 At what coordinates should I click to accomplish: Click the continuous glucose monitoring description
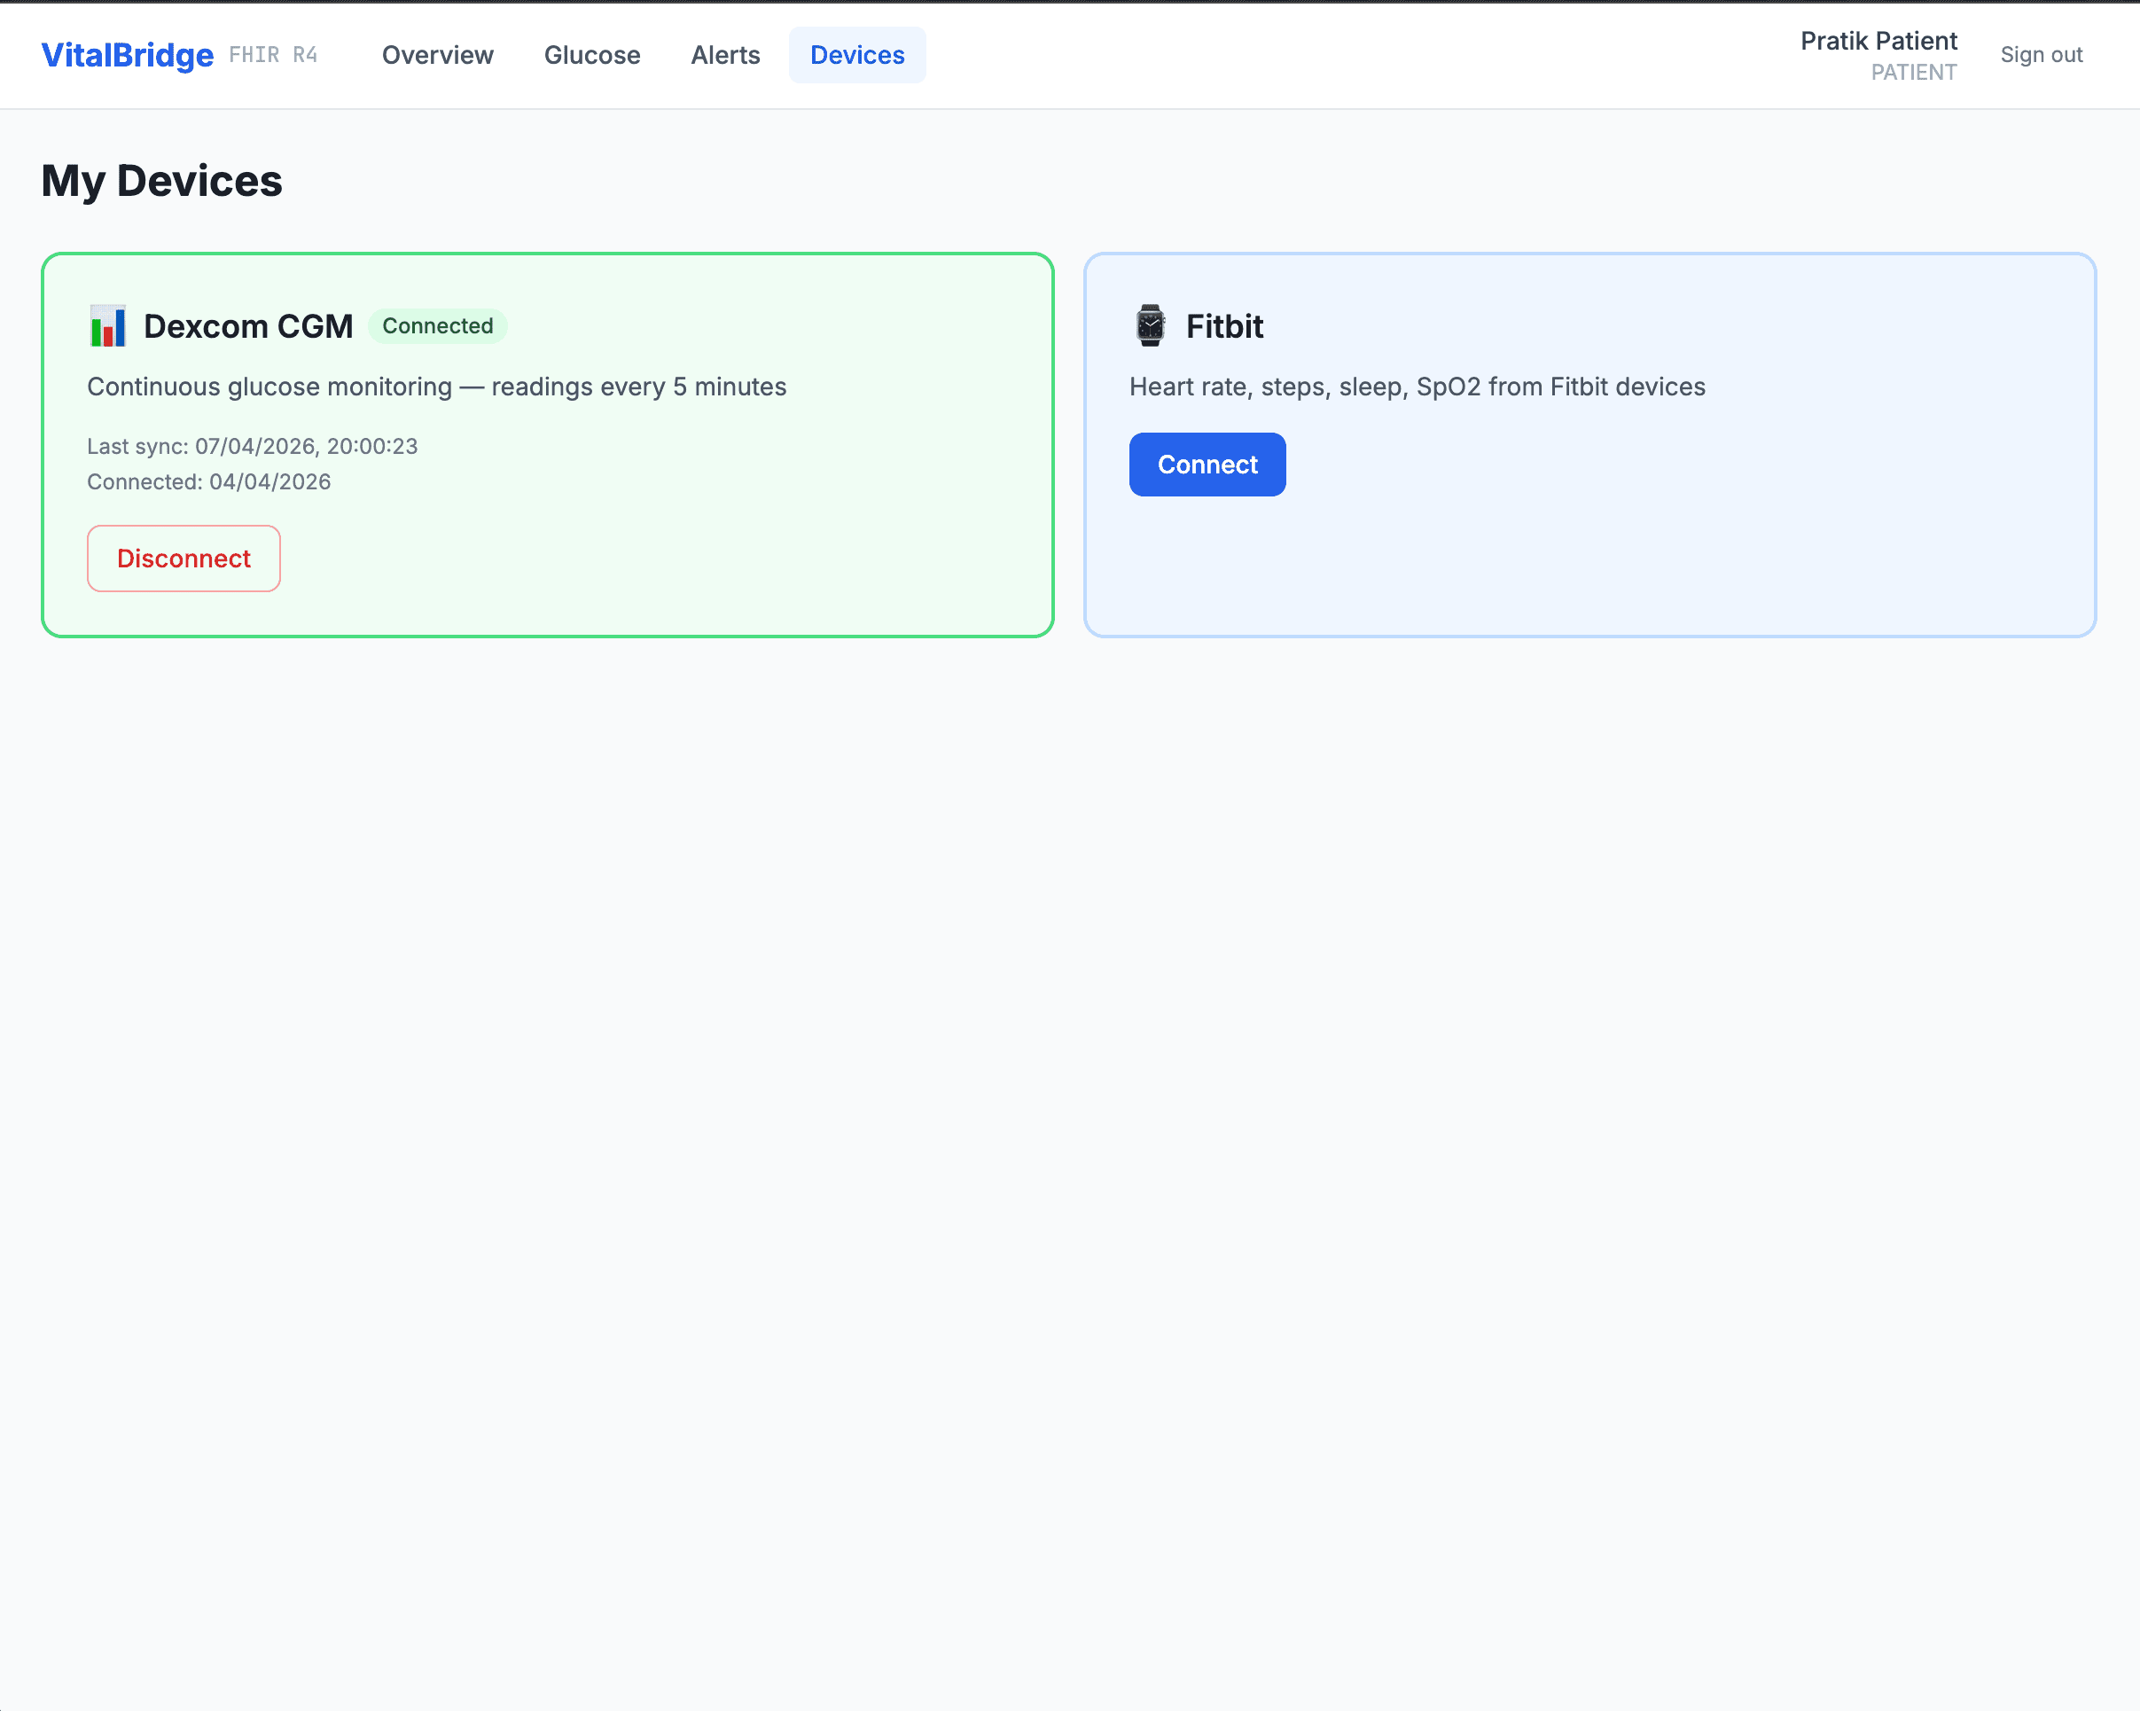437,387
